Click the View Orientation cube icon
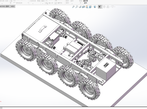Screen dimensions: 147x109 click(90, 7)
